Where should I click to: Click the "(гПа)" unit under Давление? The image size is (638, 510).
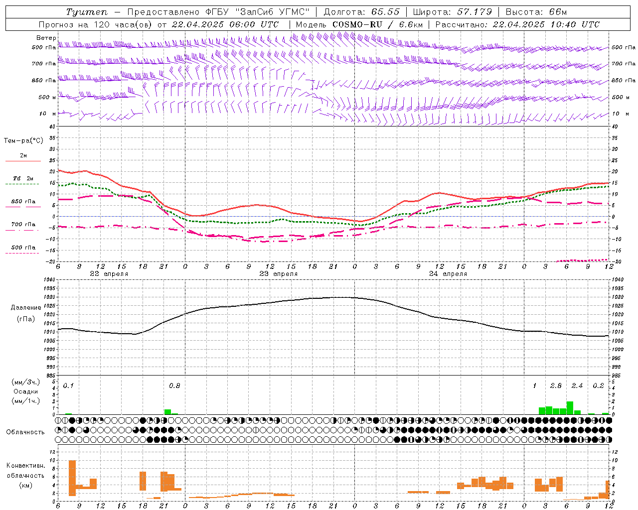[25, 319]
